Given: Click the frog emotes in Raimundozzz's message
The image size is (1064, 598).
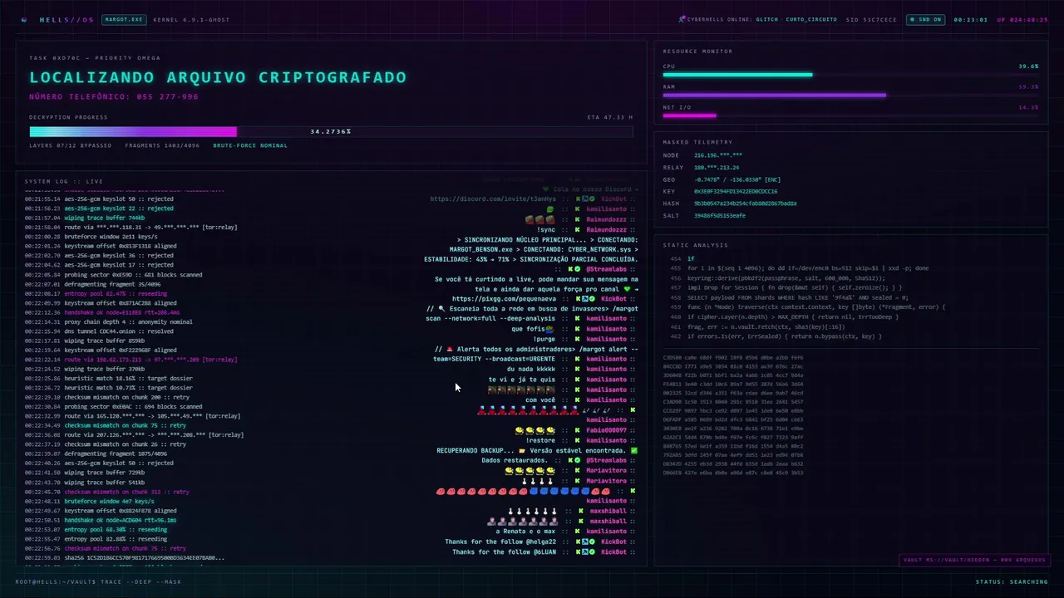Looking at the screenshot, I should point(539,219).
